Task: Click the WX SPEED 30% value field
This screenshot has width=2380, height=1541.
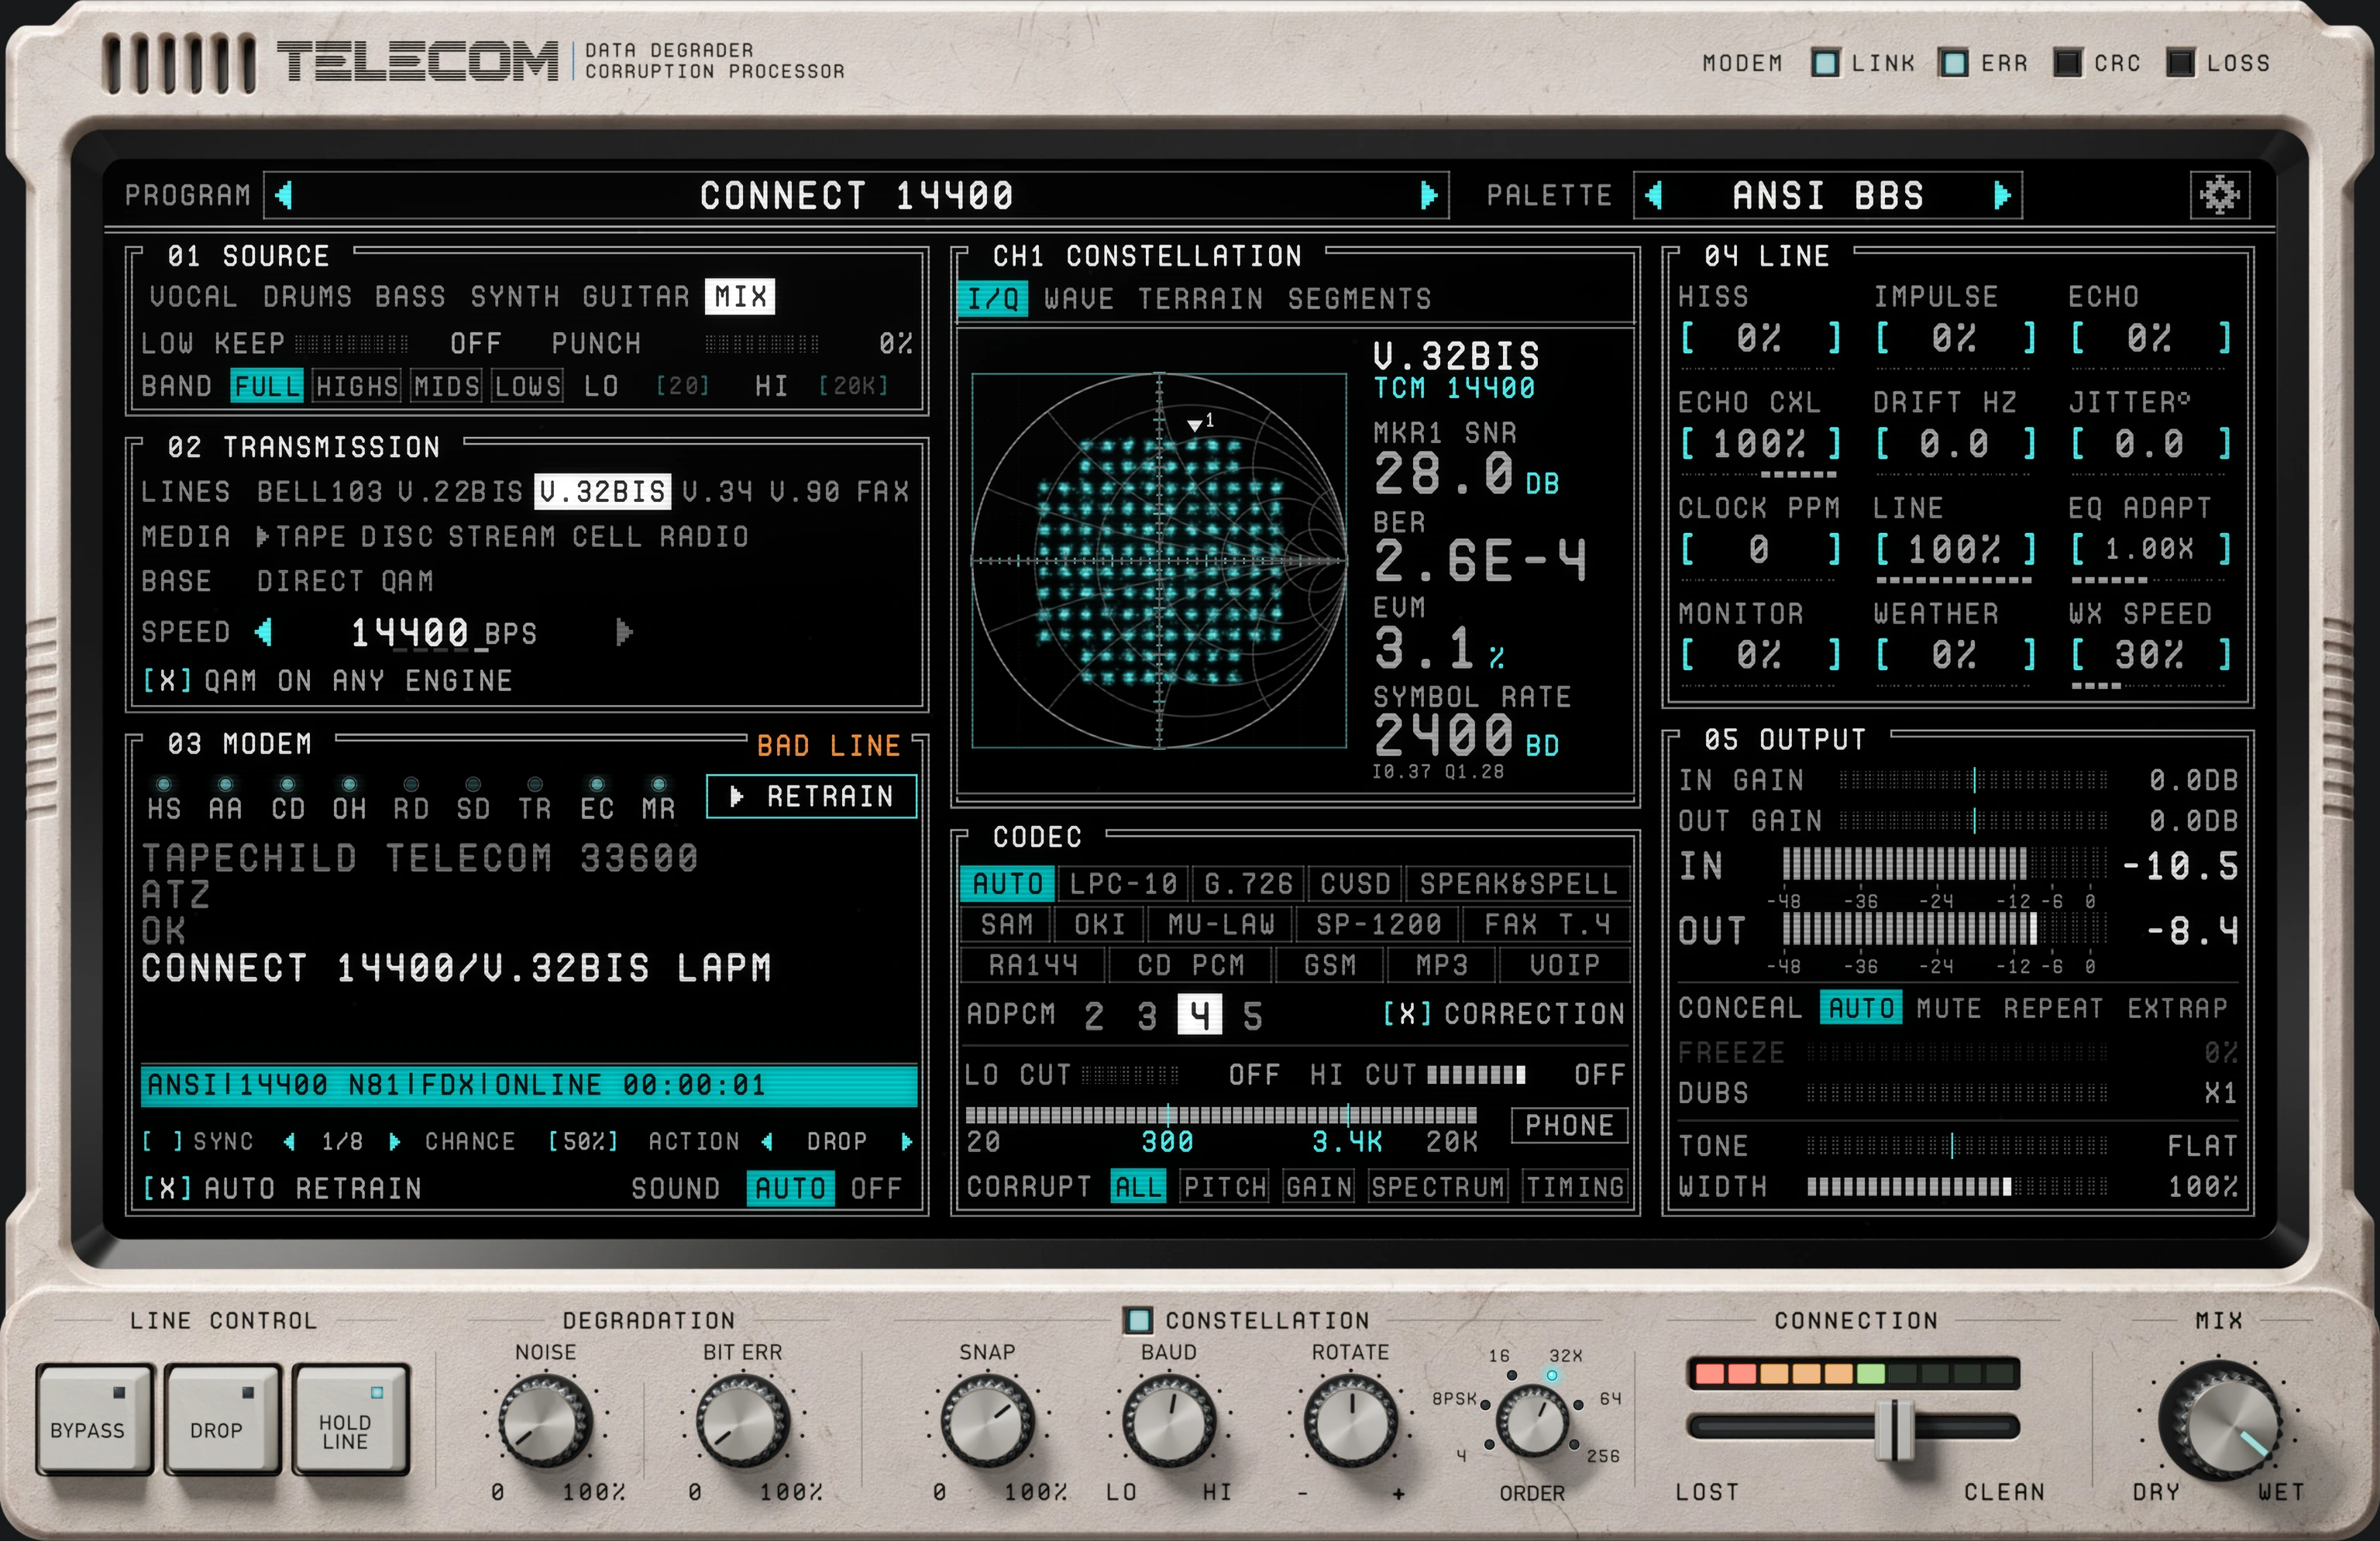Action: tap(2149, 655)
